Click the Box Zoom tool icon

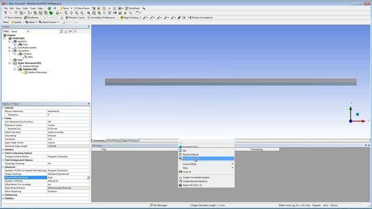[82, 13]
